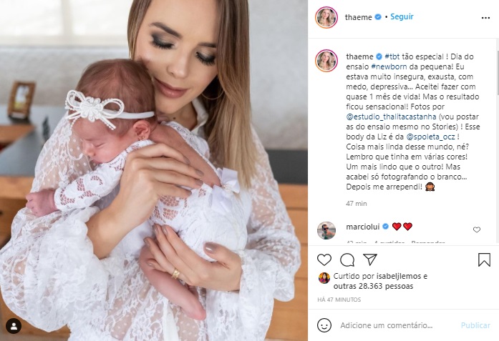499x341 pixels.
Task: Click marciolui's avatar thumbnail
Action: tap(326, 230)
